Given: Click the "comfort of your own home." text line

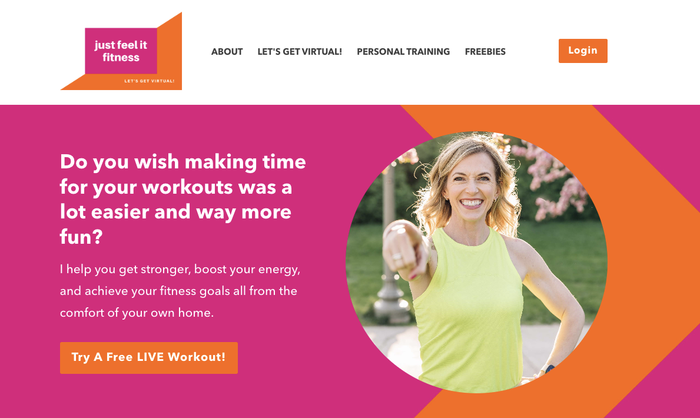Looking at the screenshot, I should coord(137,313).
